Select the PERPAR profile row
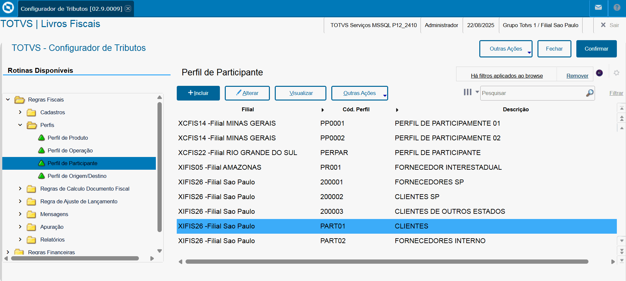 click(397, 153)
